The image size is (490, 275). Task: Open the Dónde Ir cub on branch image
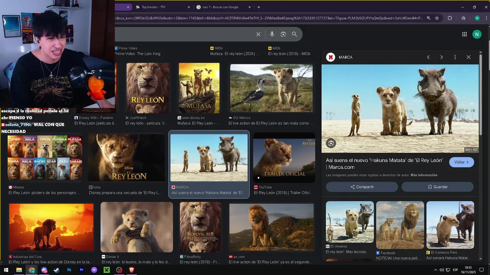pos(137,227)
